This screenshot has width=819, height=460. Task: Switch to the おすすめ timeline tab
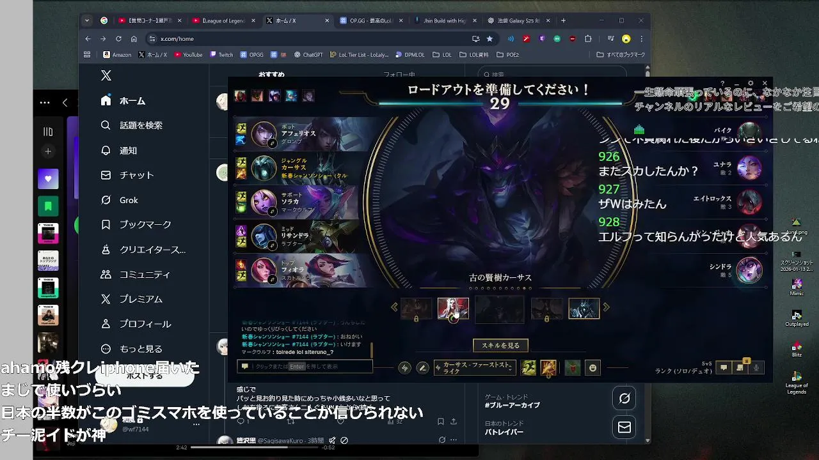(x=271, y=75)
